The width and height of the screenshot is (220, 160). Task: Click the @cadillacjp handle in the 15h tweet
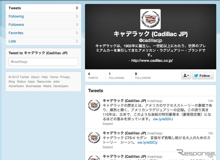[155, 133]
